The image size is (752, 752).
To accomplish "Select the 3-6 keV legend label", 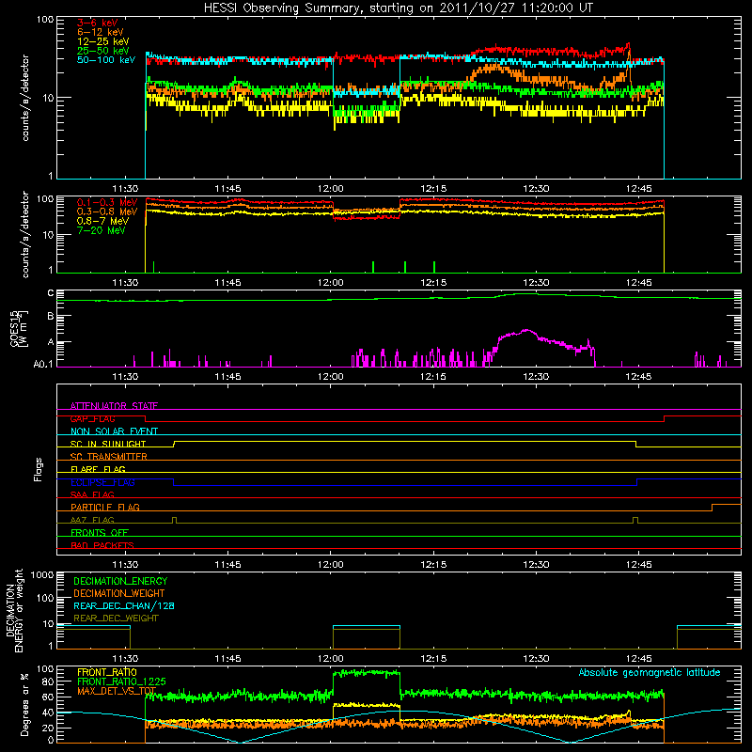I will [x=97, y=23].
